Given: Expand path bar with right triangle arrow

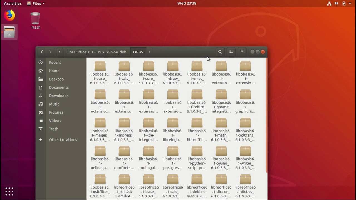Looking at the screenshot, I should click(x=149, y=52).
